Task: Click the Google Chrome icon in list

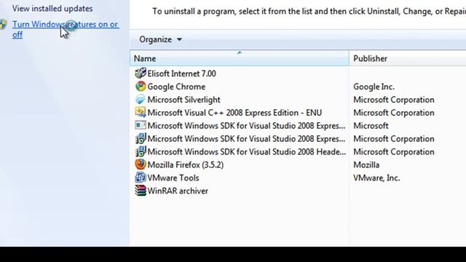Action: point(141,87)
